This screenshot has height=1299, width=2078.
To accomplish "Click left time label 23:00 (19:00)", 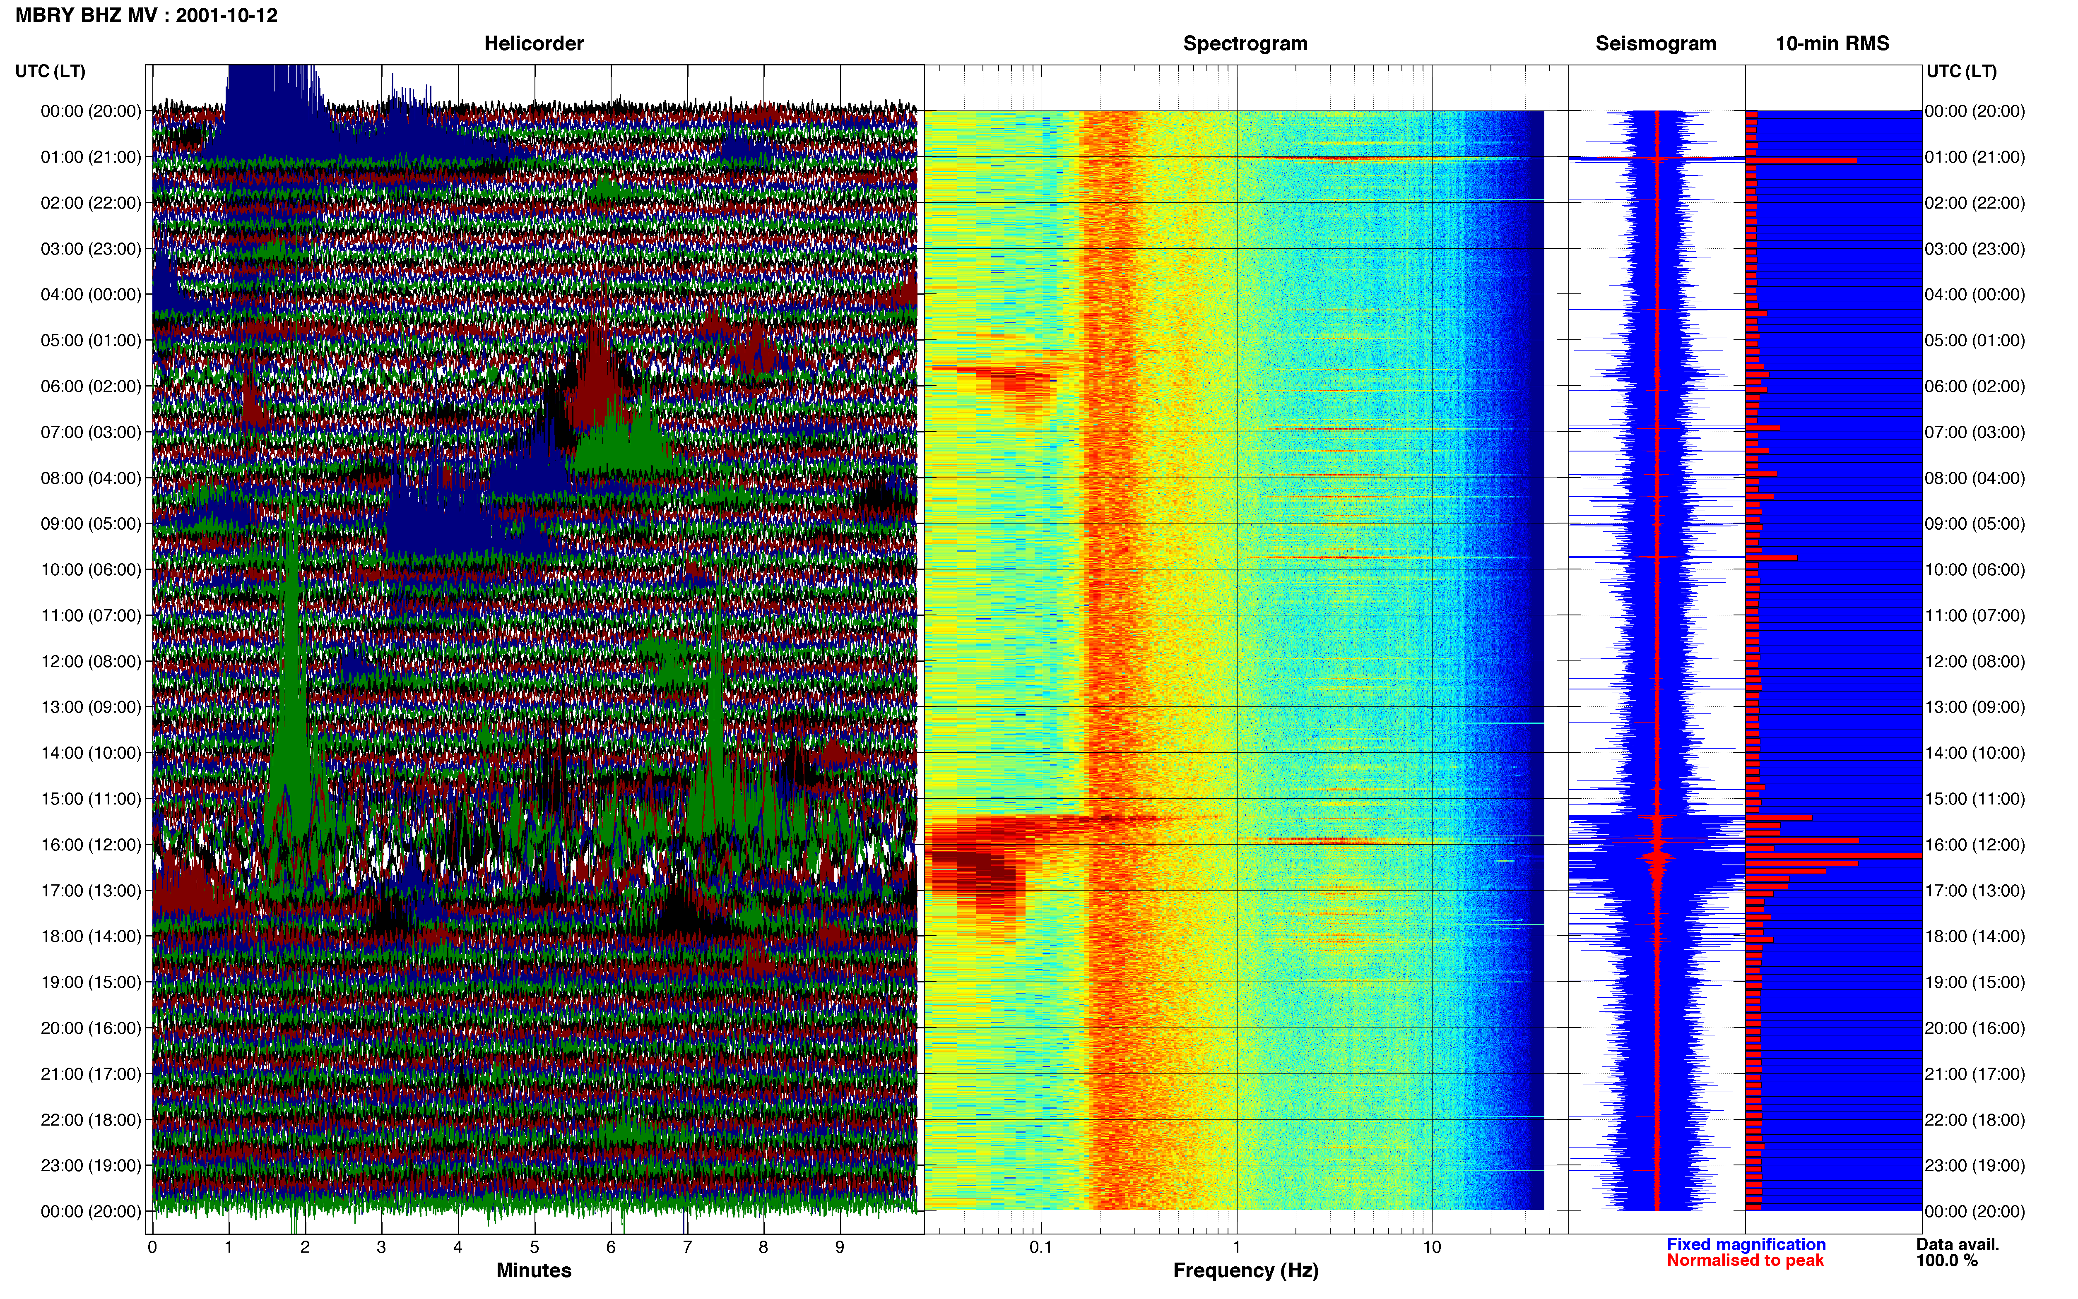I will point(90,1166).
